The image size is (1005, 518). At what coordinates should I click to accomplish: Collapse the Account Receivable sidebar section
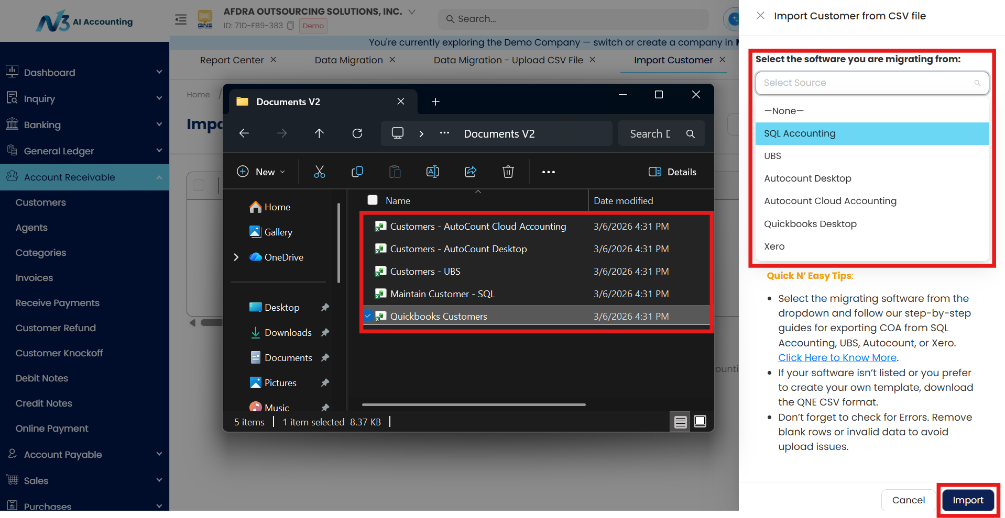point(159,177)
